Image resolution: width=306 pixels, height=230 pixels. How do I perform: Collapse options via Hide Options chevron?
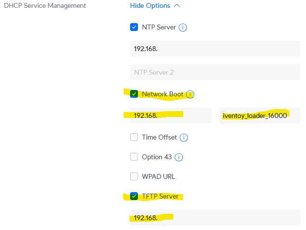[x=177, y=5]
